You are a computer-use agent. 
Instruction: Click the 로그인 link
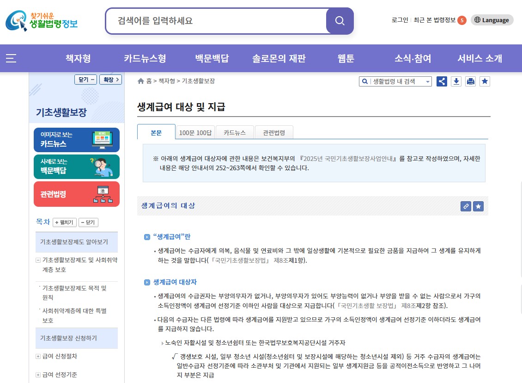click(x=399, y=20)
